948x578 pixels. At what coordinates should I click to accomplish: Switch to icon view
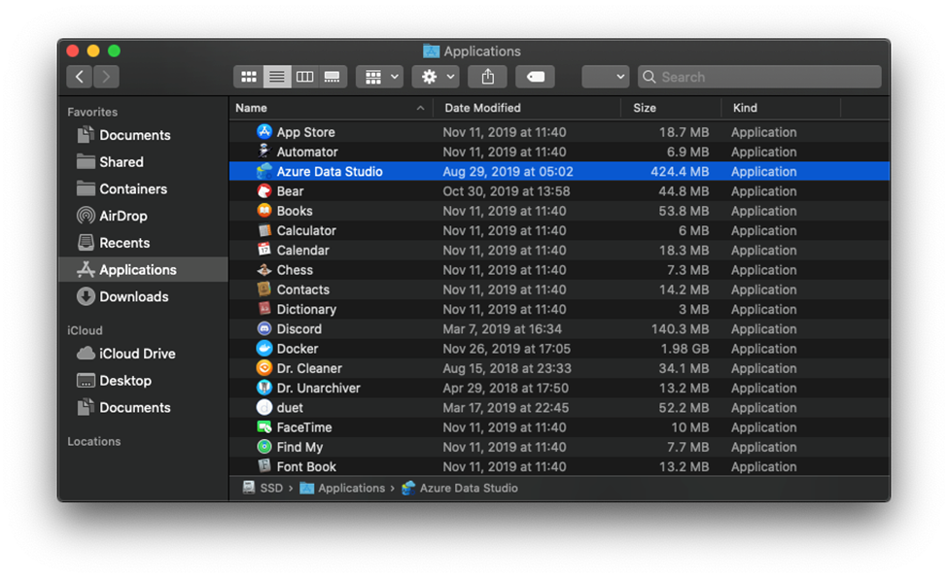(x=249, y=77)
